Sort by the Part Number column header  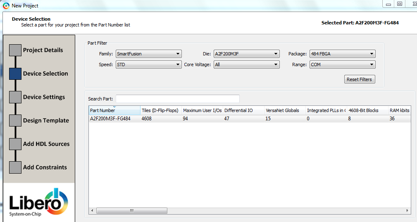(x=114, y=110)
